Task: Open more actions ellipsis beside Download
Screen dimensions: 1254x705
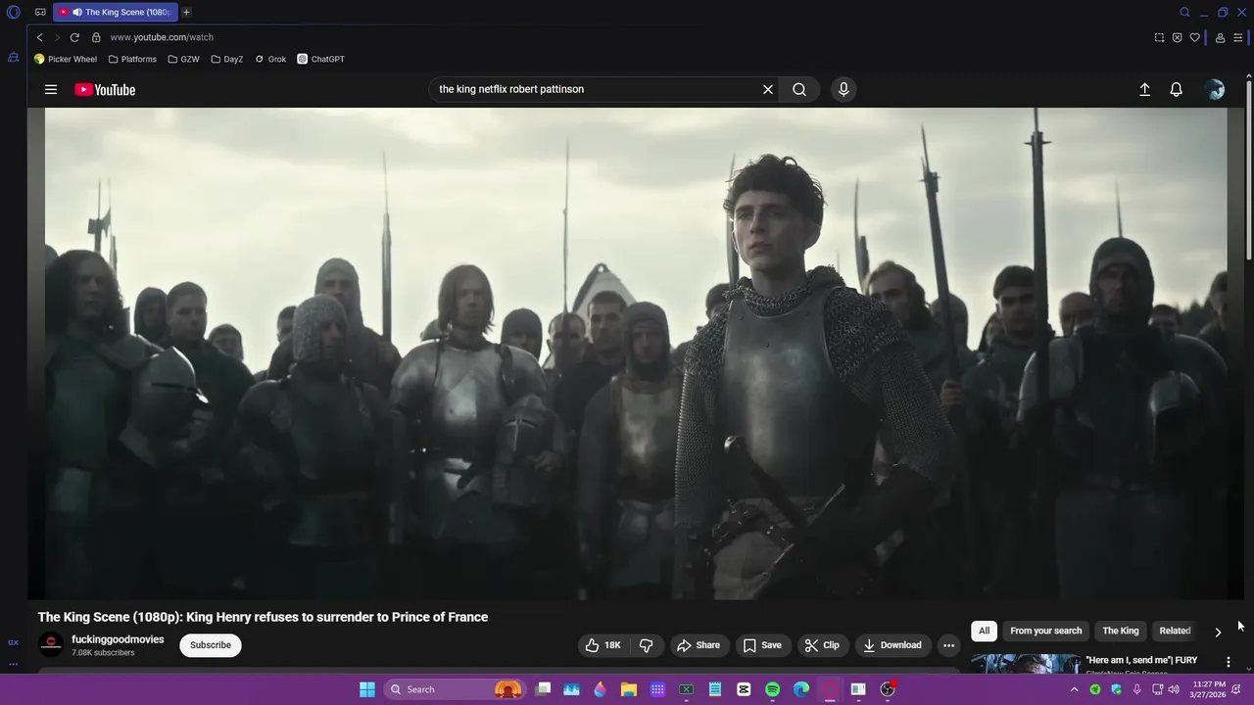Action: [x=948, y=645]
